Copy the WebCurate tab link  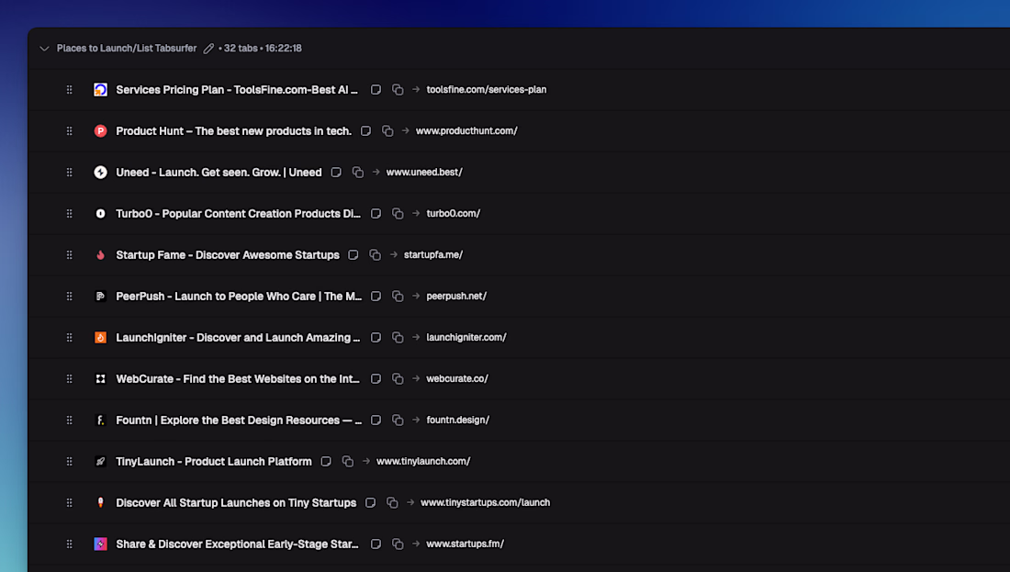(x=398, y=379)
